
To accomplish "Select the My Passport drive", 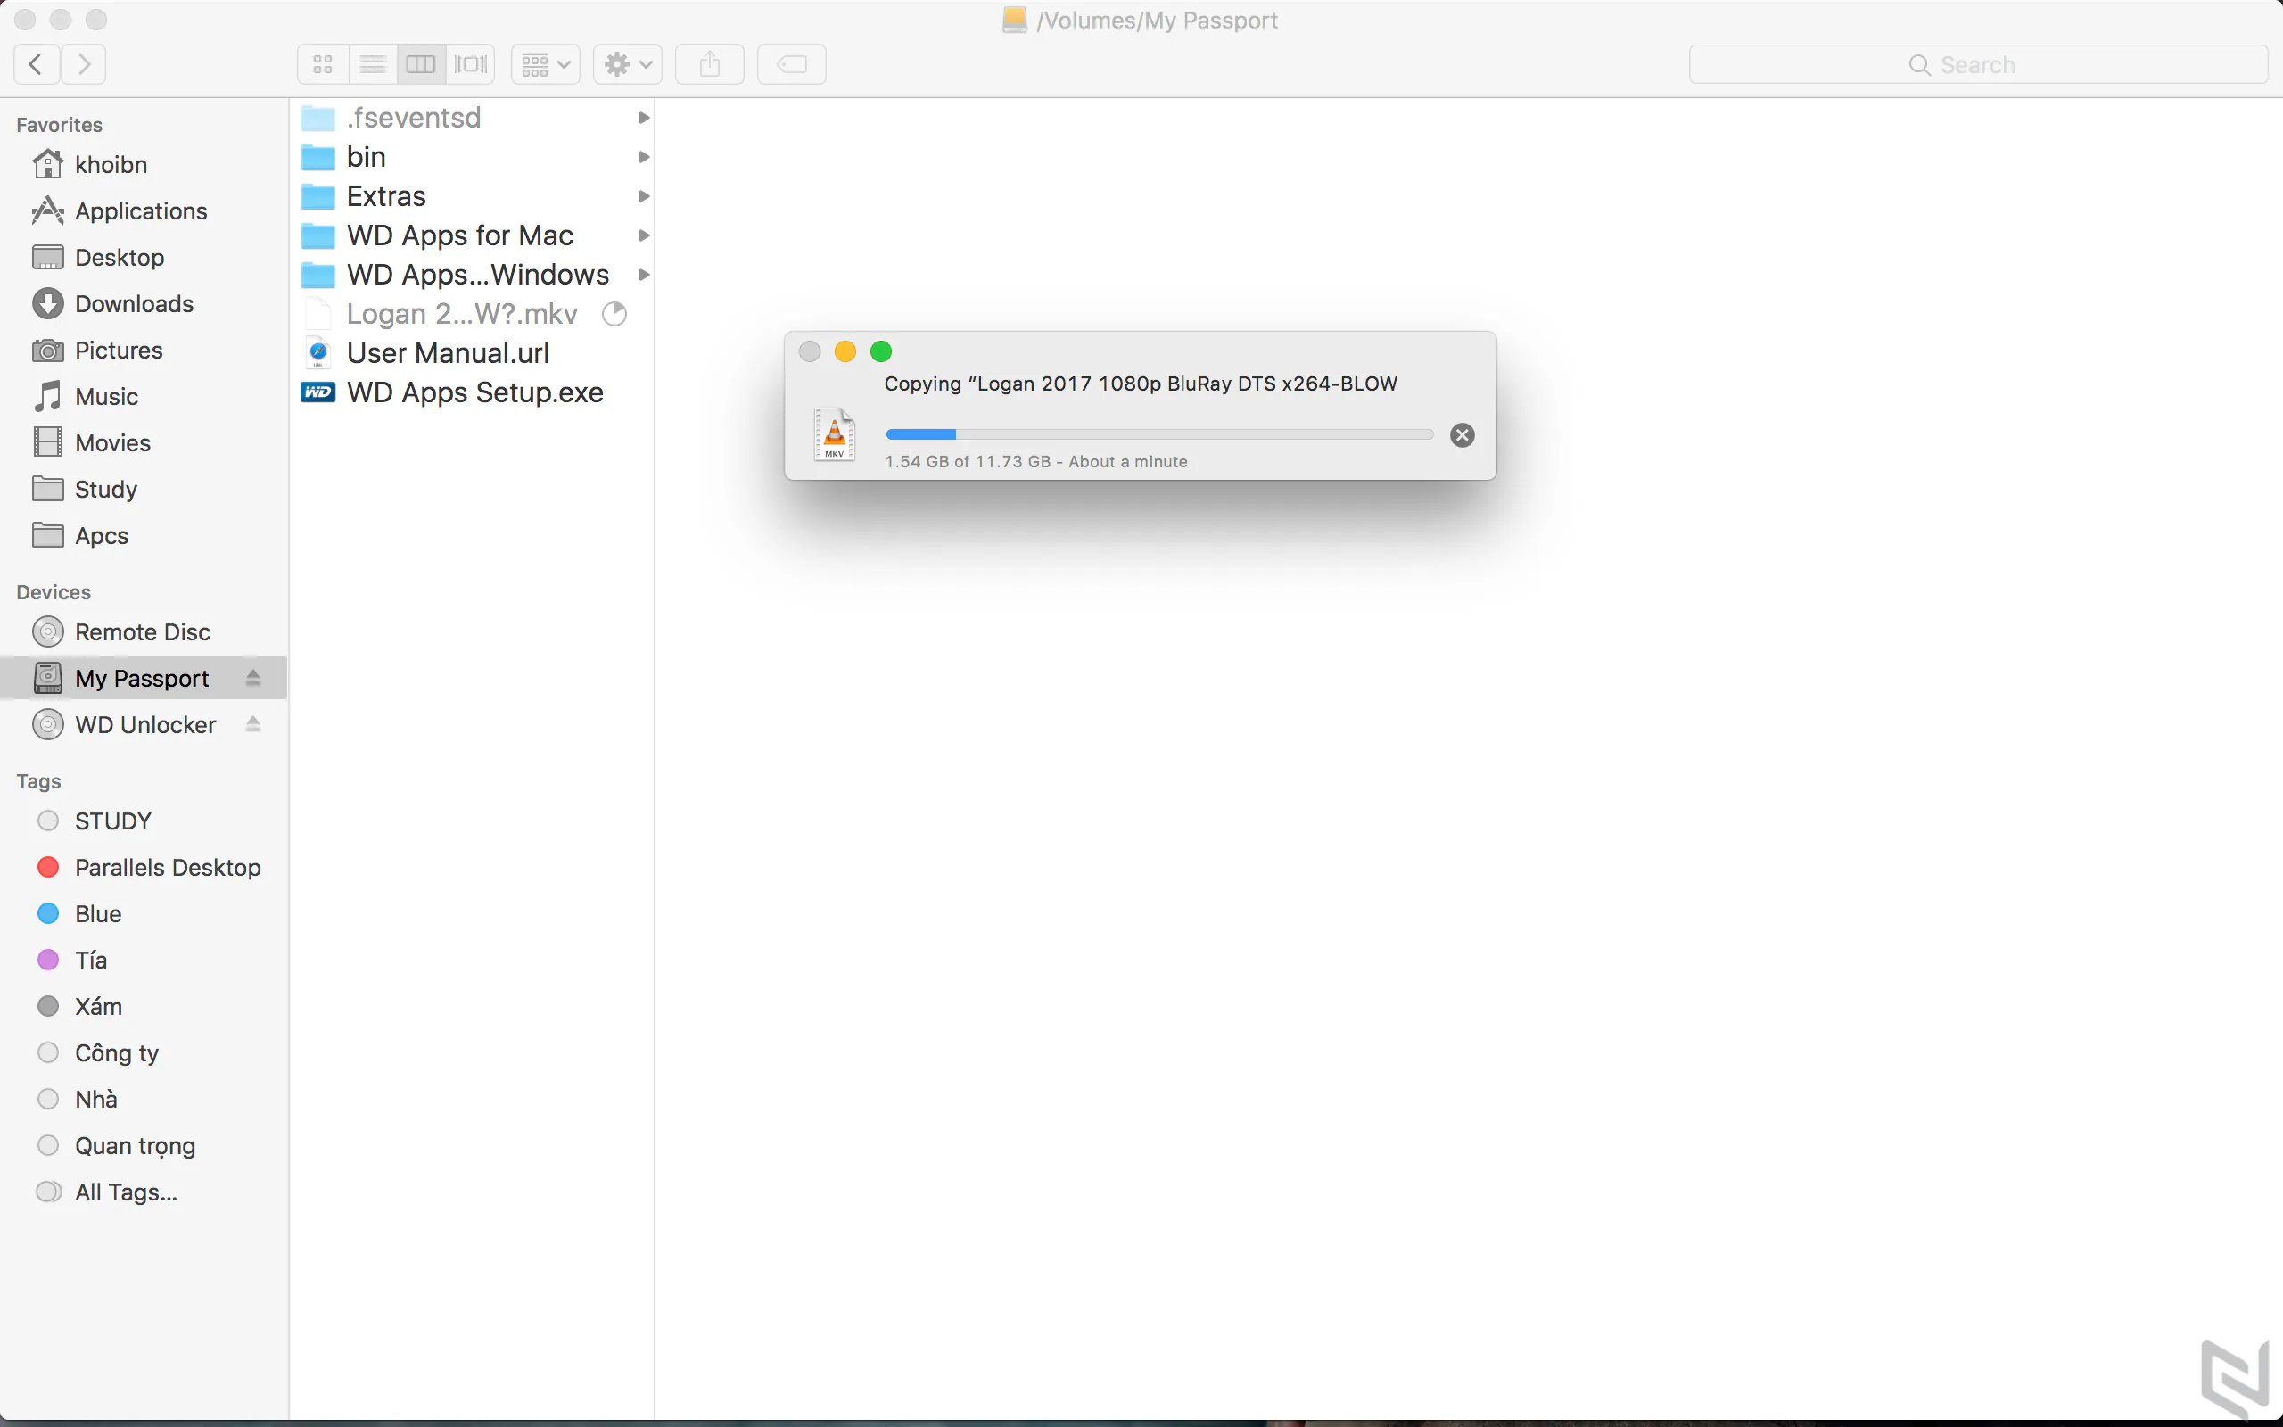I will (144, 678).
